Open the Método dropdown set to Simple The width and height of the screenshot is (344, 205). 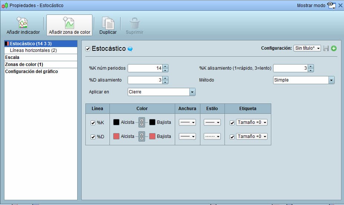[304, 80]
